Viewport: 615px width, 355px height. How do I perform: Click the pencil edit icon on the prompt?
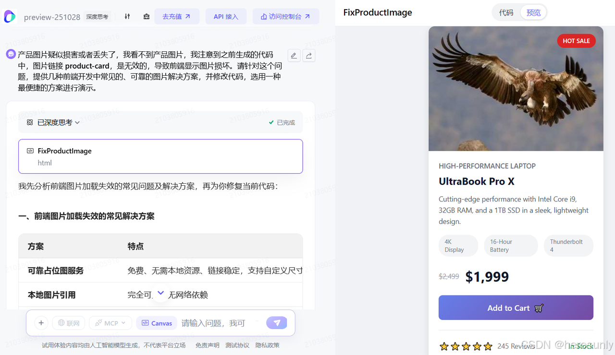[x=294, y=55]
